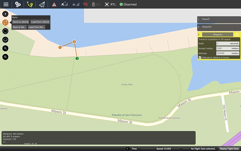Open the waypoint 3 command type dropdown

[218, 34]
